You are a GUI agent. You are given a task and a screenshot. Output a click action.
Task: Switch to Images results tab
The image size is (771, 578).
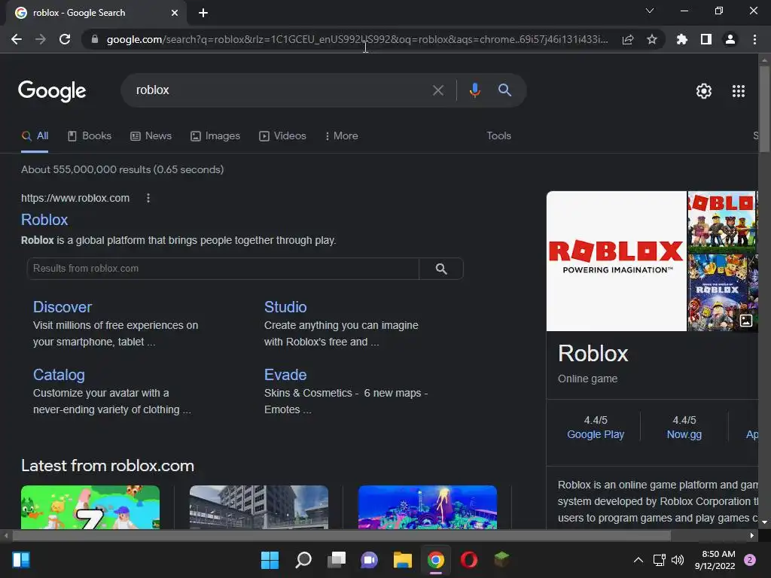[215, 136]
